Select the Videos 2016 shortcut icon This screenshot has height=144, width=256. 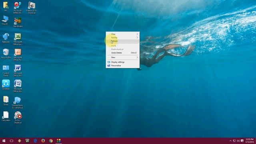(31, 8)
